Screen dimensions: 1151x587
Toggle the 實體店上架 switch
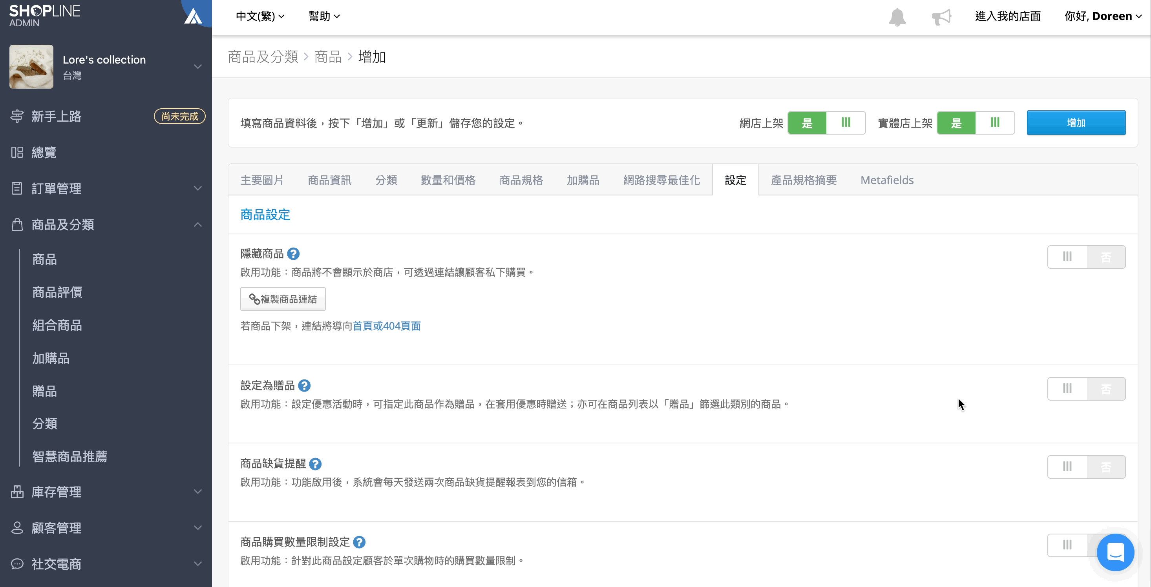point(976,123)
